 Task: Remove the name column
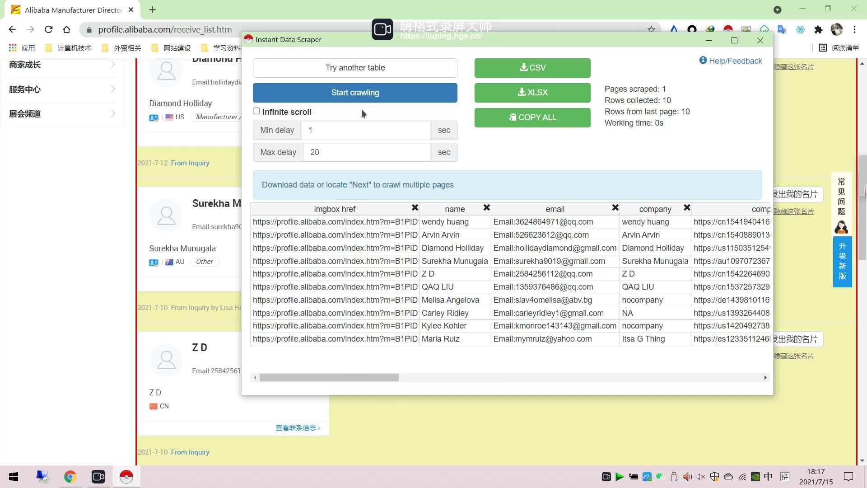click(x=486, y=207)
